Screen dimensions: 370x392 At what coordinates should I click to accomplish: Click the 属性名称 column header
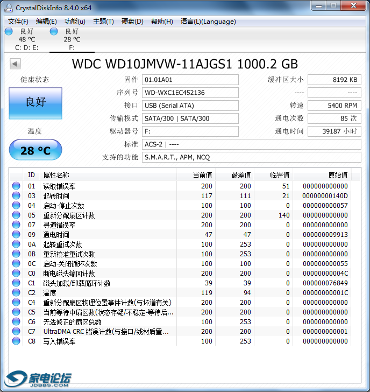(x=108, y=175)
